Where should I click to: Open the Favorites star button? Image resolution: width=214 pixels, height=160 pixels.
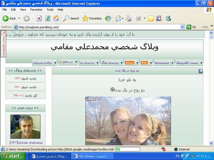click(92, 18)
